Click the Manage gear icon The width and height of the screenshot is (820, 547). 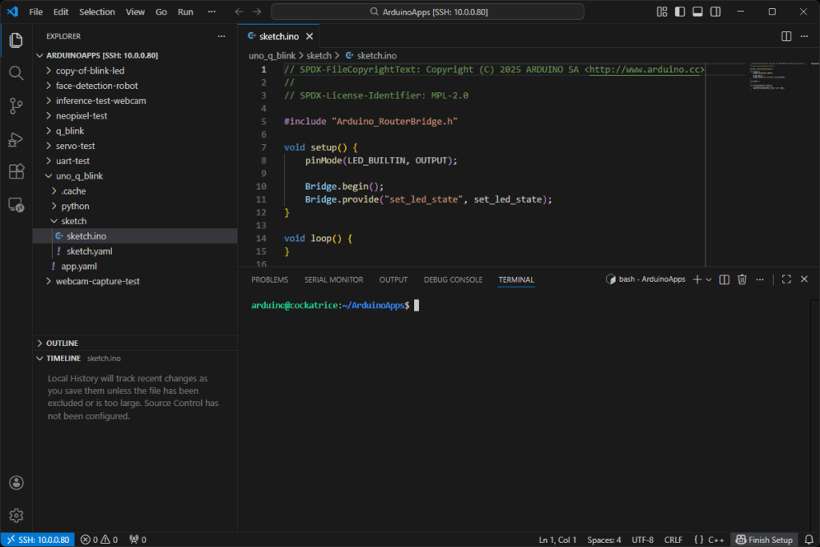pos(16,515)
